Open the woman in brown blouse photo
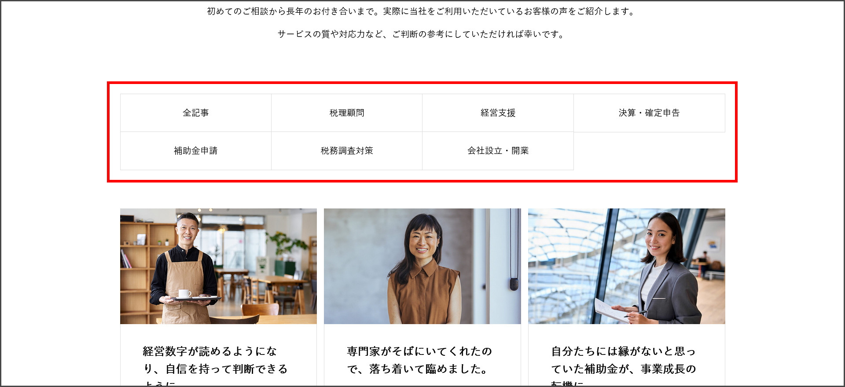This screenshot has width=845, height=387. tap(422, 266)
